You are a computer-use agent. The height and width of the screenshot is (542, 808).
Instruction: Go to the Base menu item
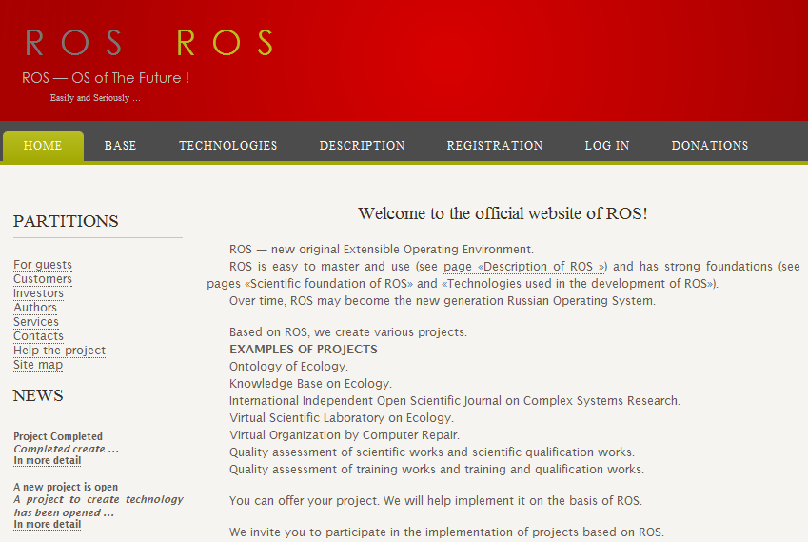[x=120, y=146]
